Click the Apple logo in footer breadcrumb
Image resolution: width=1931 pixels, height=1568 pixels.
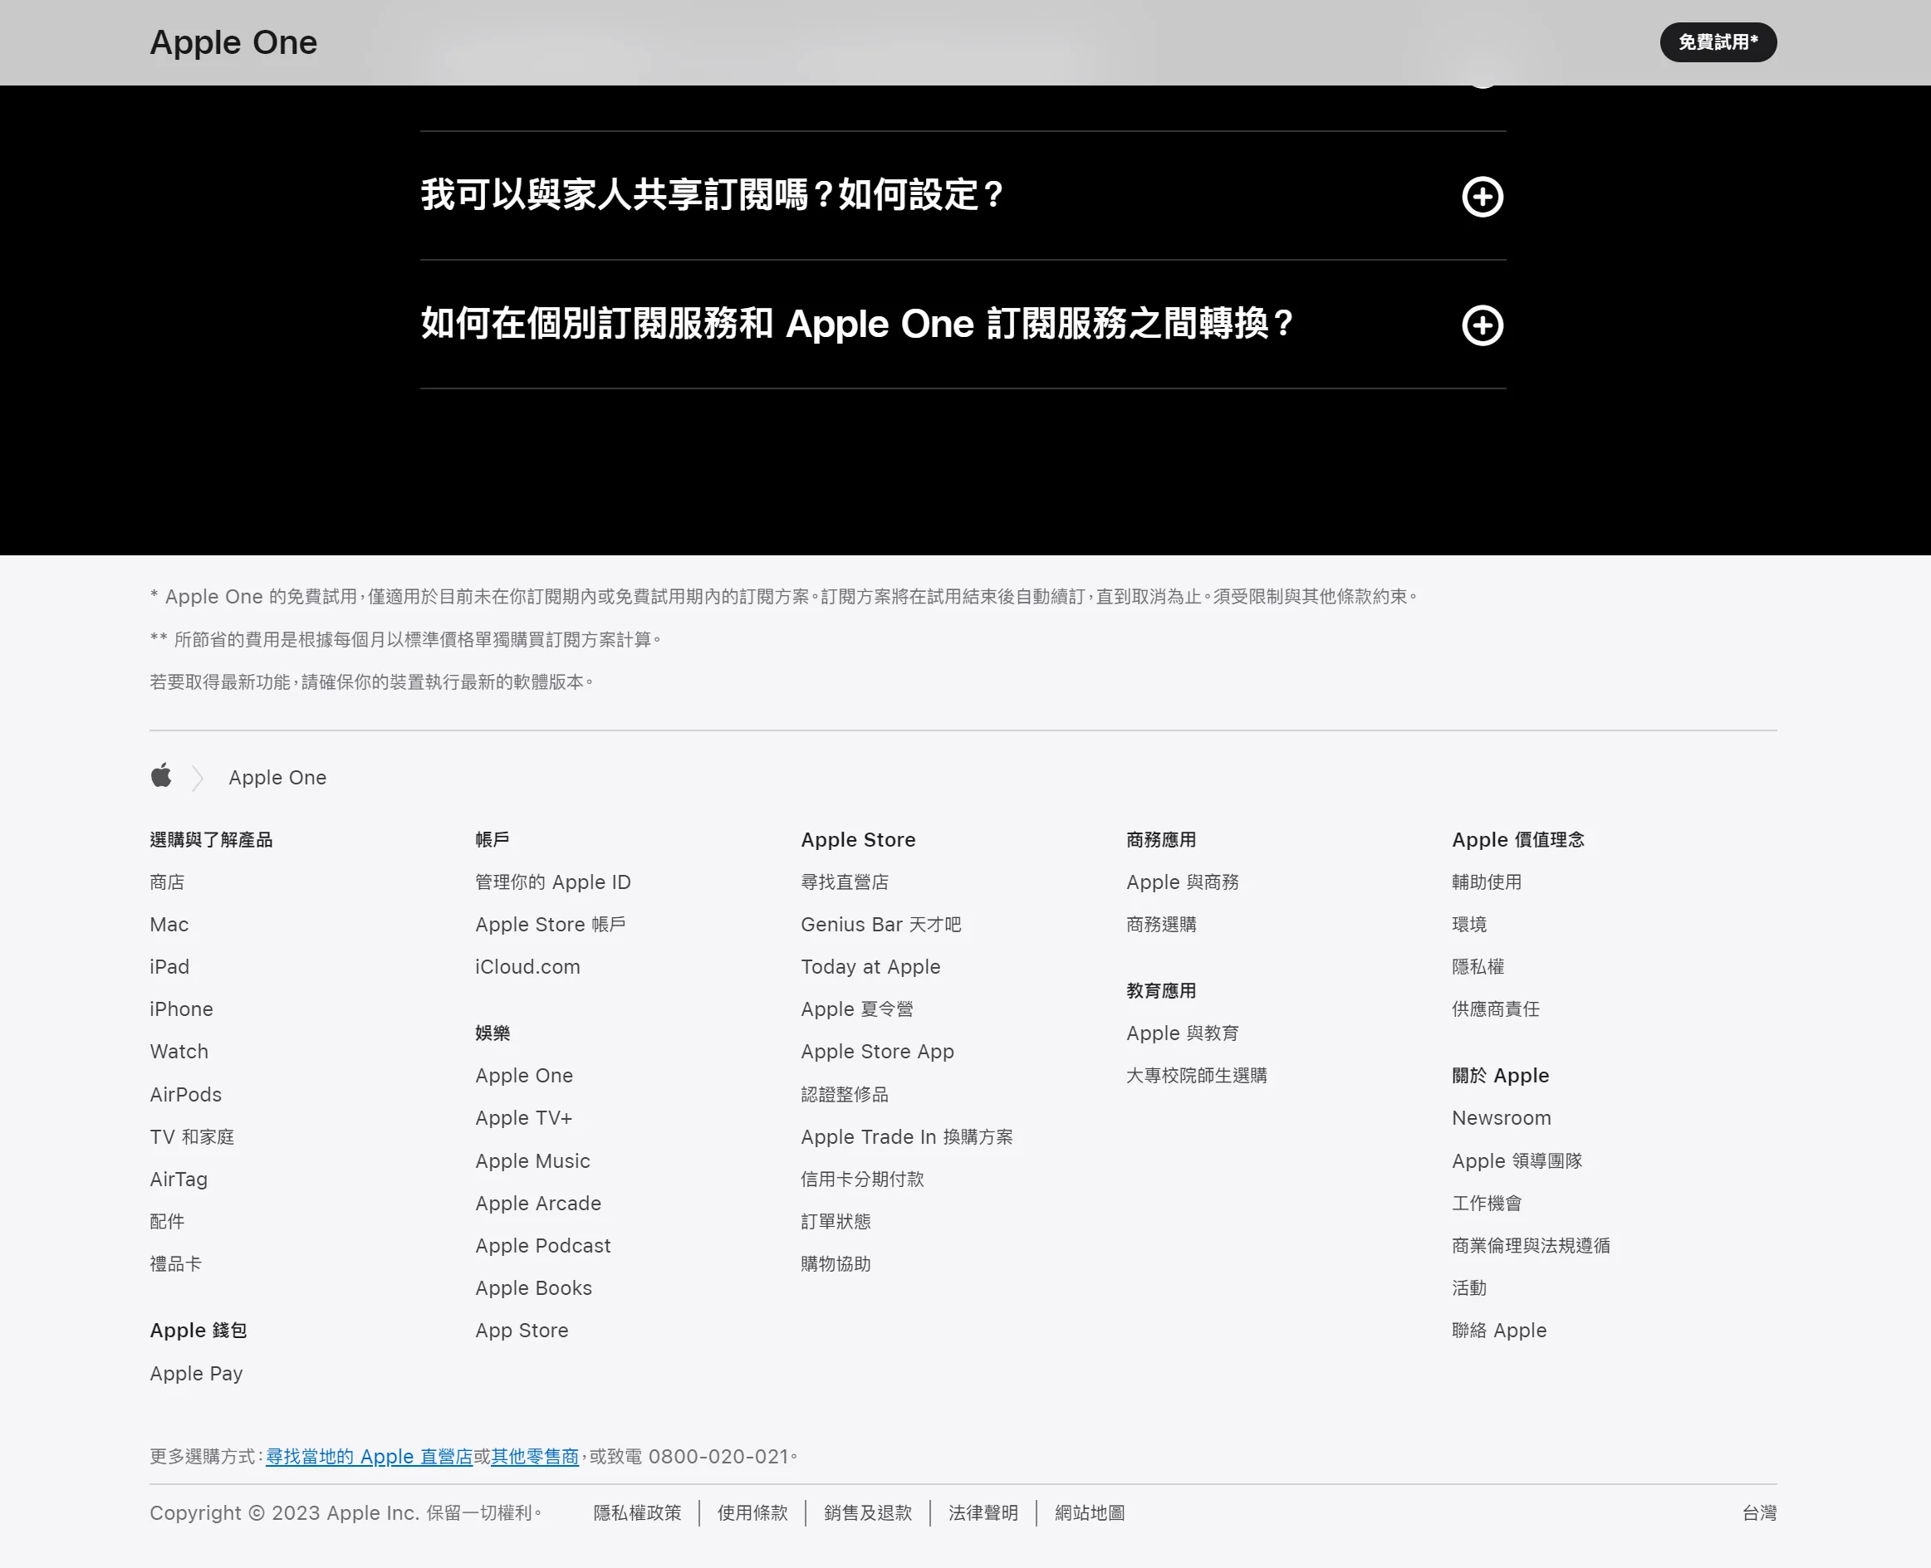point(162,776)
